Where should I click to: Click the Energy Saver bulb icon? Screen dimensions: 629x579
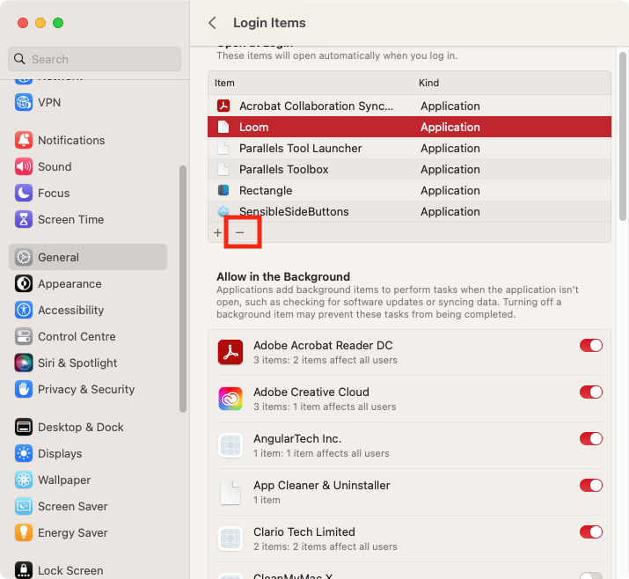click(x=24, y=533)
